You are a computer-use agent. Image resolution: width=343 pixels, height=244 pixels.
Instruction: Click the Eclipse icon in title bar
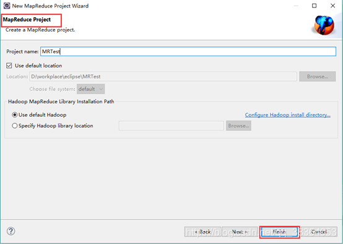[x=7, y=6]
